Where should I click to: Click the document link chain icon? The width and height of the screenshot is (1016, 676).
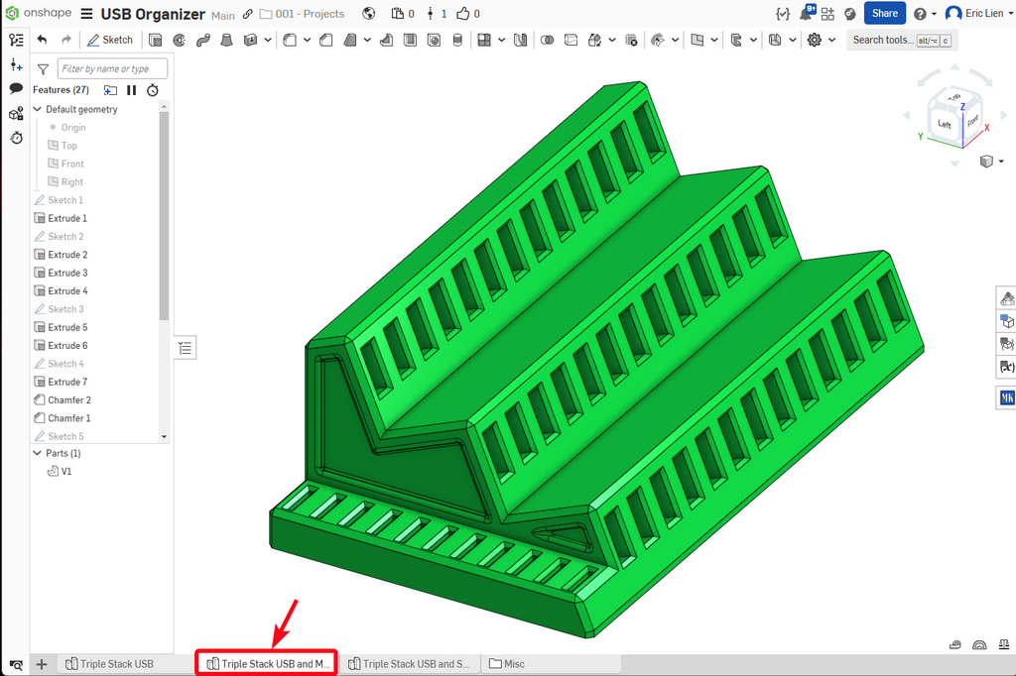point(247,14)
